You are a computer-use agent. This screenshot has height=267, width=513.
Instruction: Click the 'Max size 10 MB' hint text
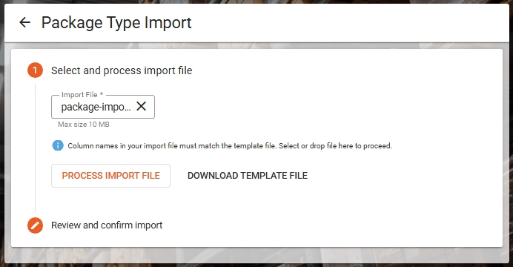point(84,125)
